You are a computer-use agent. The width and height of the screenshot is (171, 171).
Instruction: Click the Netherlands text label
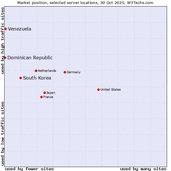[47, 71]
